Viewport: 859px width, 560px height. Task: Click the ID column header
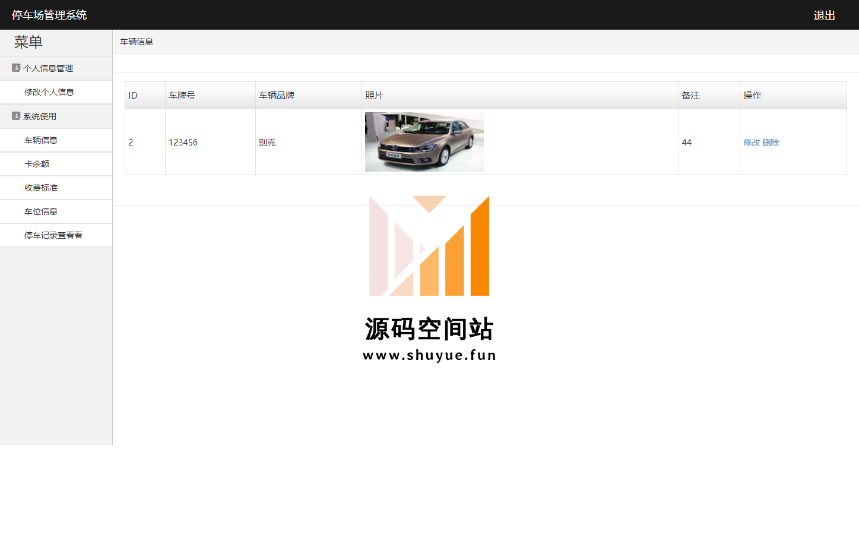click(145, 95)
